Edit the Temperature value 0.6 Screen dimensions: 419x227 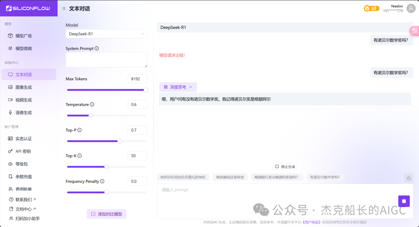pos(137,105)
